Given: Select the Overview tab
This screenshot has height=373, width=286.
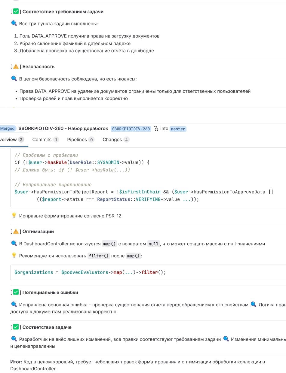Looking at the screenshot, I should point(11,140).
